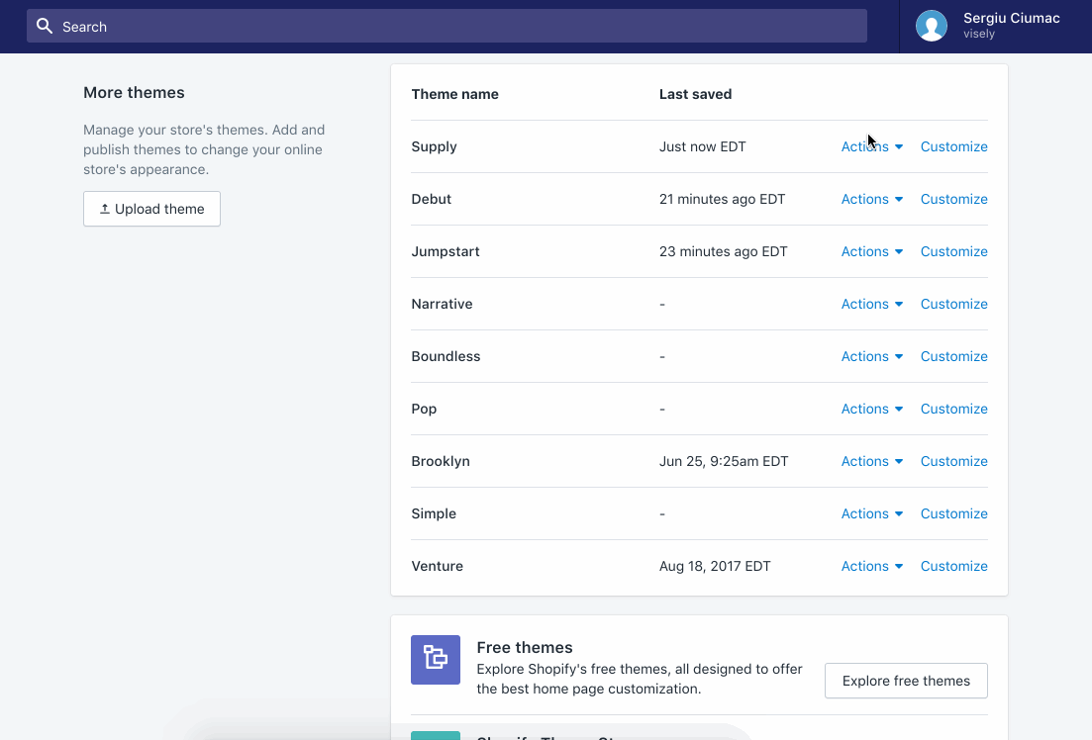Open Actions dropdown for Narrative theme
The image size is (1092, 740).
tap(871, 304)
